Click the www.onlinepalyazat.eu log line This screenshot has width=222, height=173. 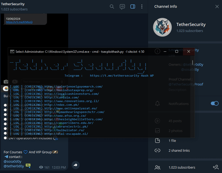tap(54, 108)
